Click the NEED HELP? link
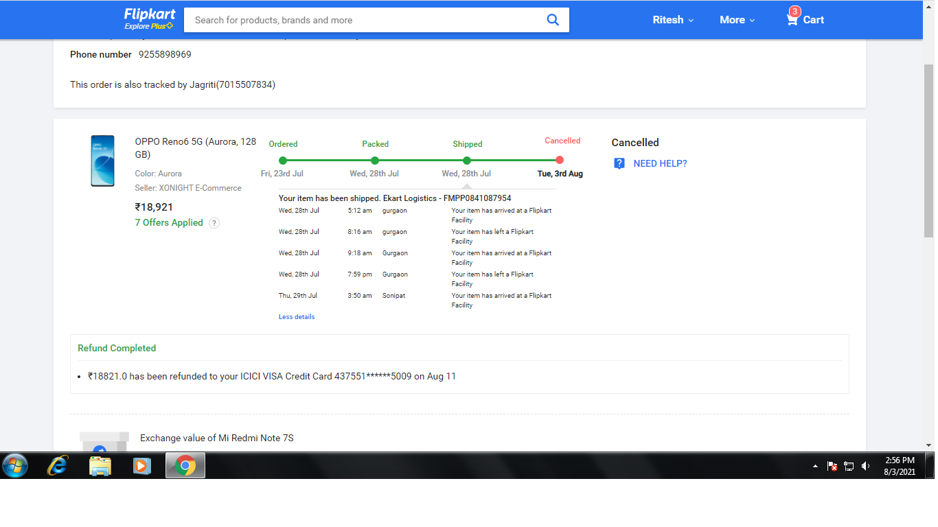938x527 pixels. click(660, 163)
